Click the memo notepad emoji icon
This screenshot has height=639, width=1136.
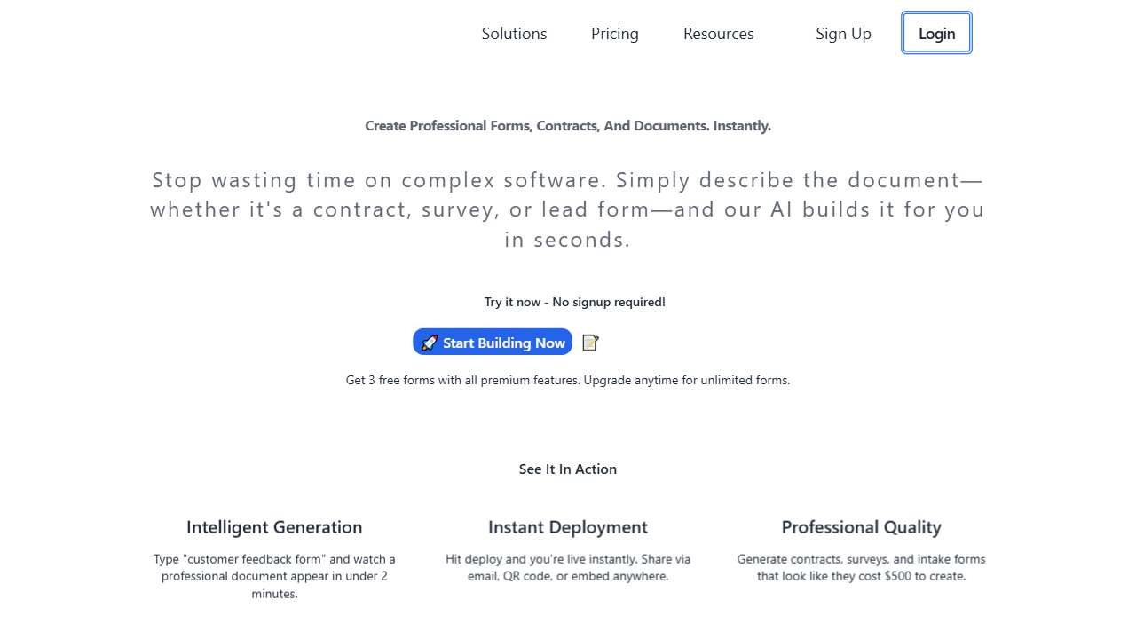point(590,343)
